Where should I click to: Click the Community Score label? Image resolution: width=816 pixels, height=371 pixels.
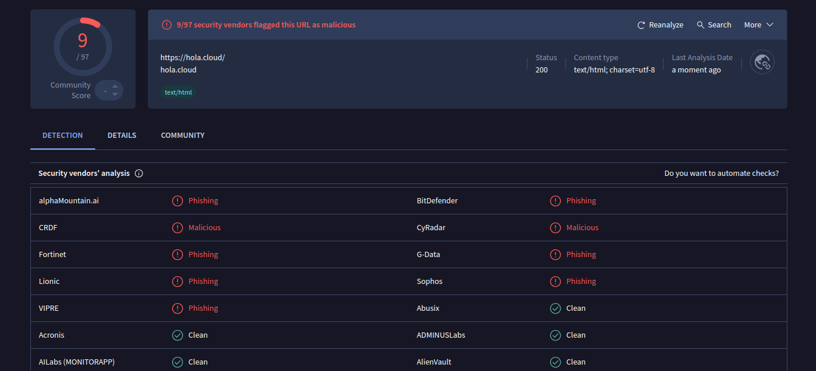click(x=71, y=90)
